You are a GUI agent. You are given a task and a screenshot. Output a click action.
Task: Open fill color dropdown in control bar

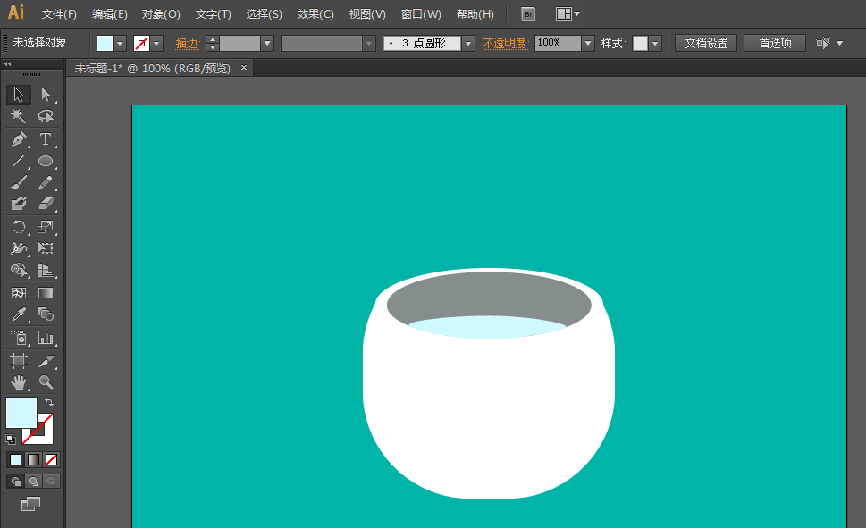coord(120,43)
